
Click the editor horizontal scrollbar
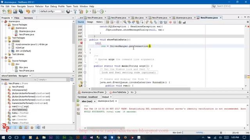coord(141,89)
